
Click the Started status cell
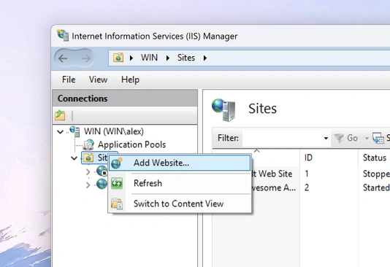click(376, 187)
